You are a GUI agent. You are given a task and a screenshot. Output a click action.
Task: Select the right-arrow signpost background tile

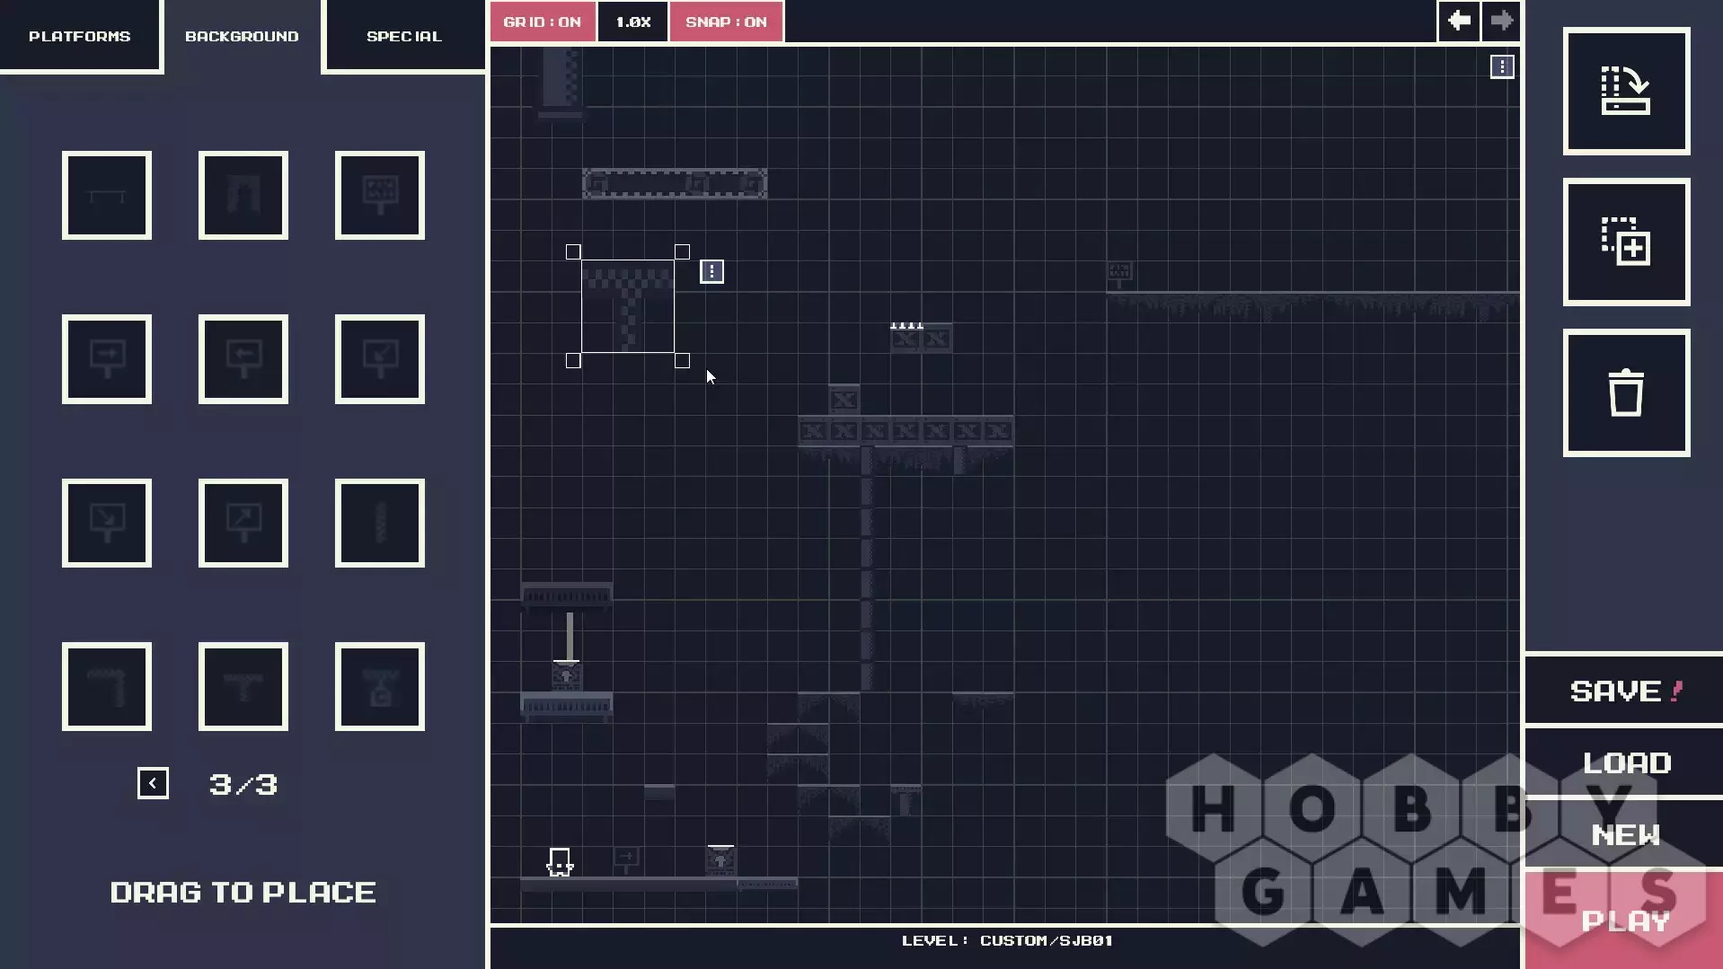click(x=107, y=359)
